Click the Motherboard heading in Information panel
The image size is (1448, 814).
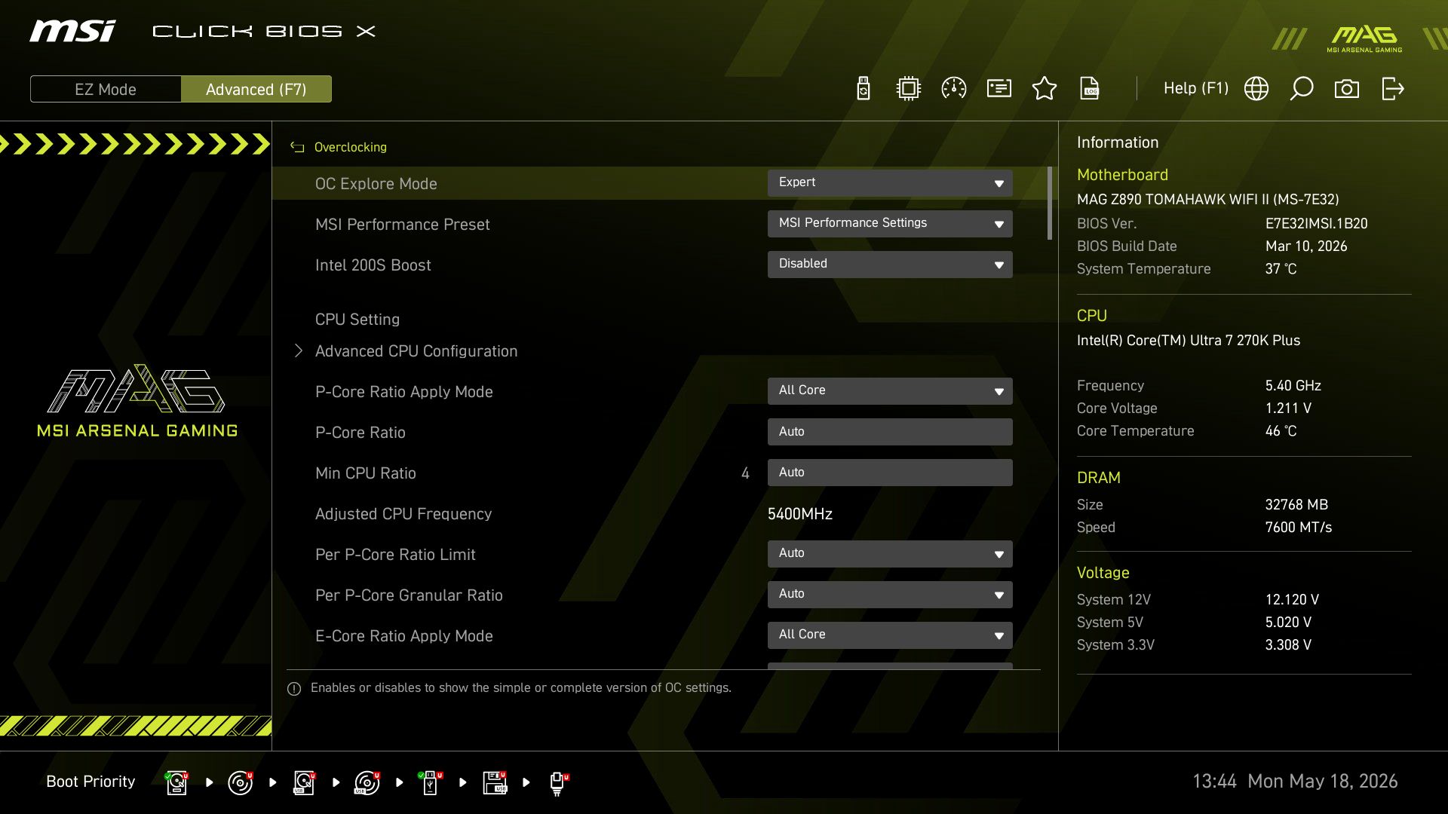click(1122, 175)
